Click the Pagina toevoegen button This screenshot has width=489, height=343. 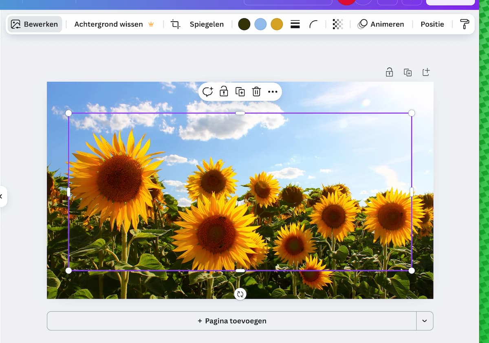click(x=231, y=321)
